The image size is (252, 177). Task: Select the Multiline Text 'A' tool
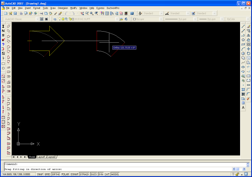coord(243,108)
